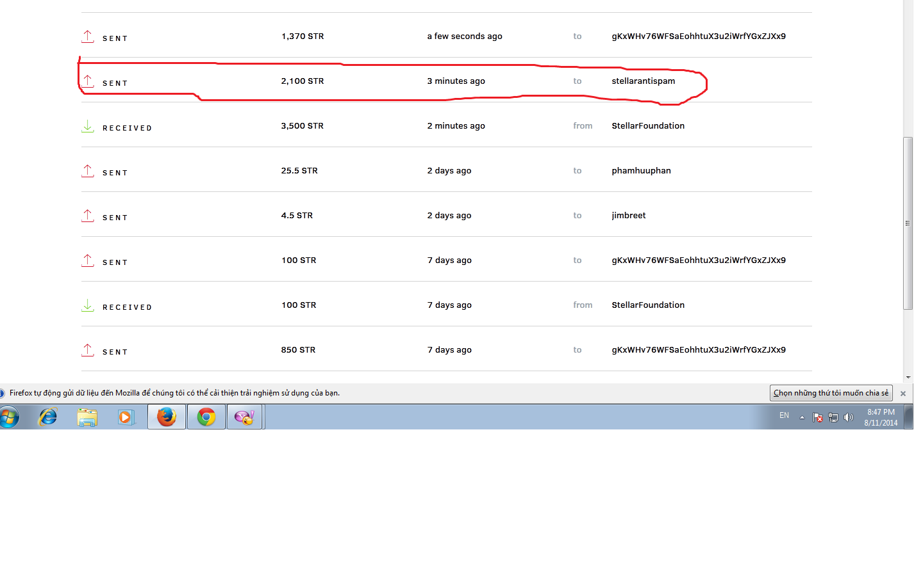Click the 'Chọn những thứ tôi muốn chia sẻ' button

(831, 393)
